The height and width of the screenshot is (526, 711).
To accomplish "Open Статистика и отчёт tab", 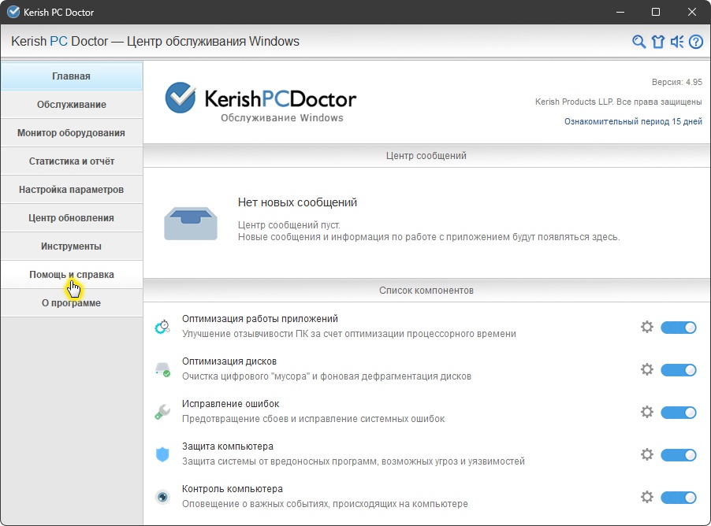I will 72,161.
